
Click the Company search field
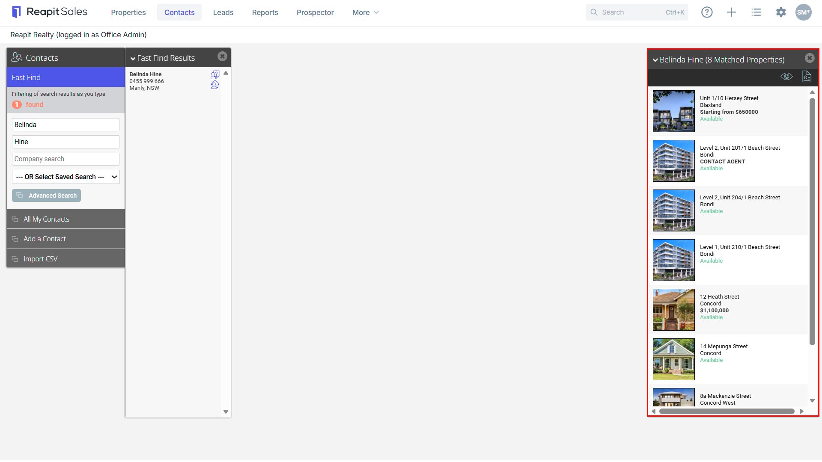(66, 159)
